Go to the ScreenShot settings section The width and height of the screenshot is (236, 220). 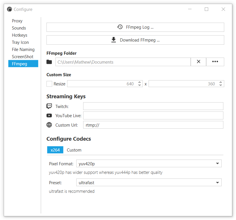(23, 57)
